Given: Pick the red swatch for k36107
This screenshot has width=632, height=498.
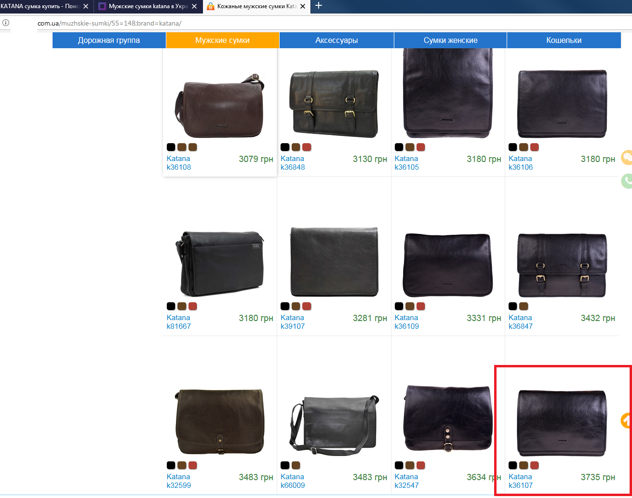Looking at the screenshot, I should point(534,465).
